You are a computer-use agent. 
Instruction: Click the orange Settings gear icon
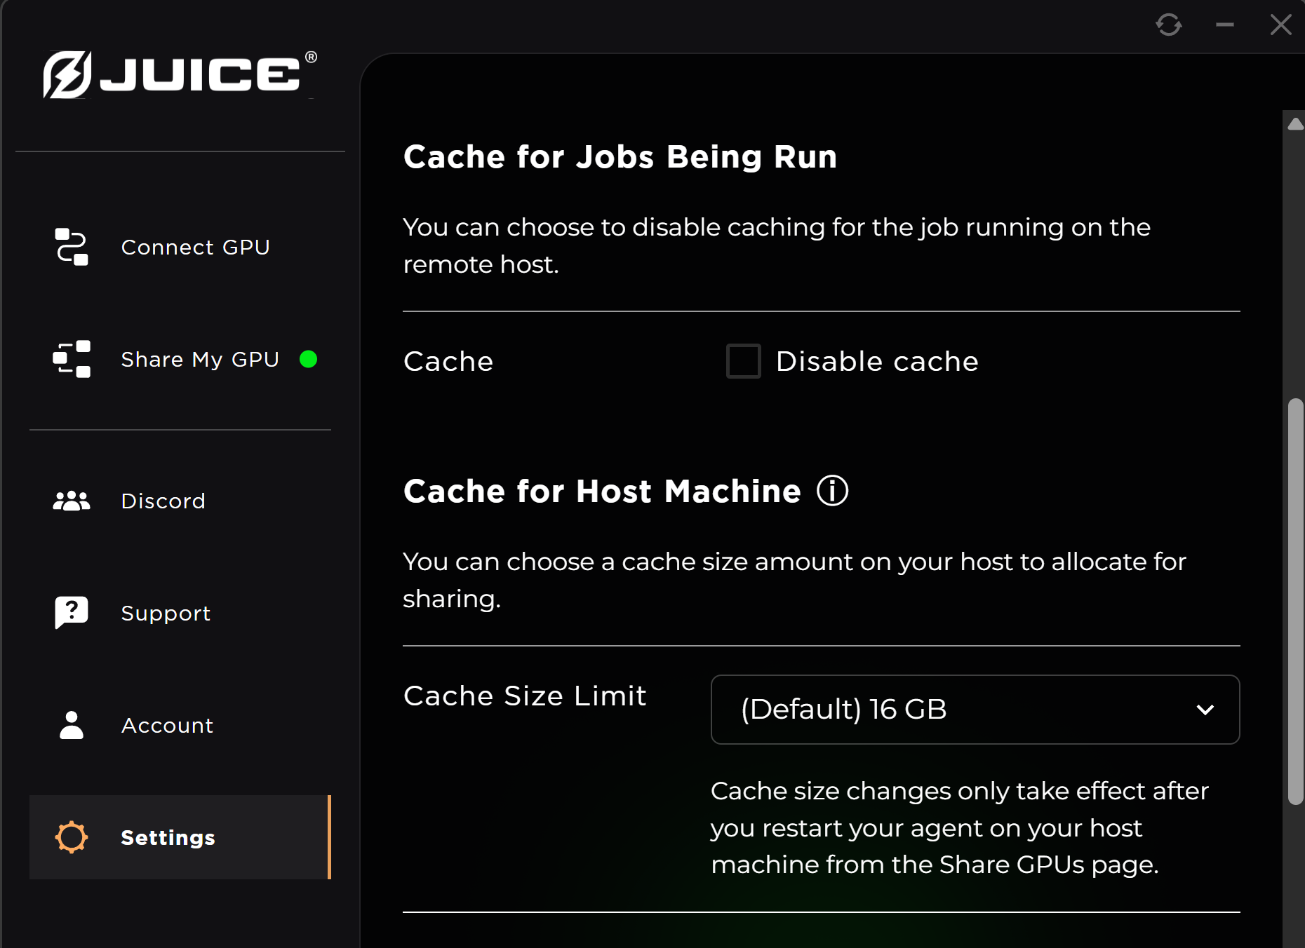(72, 837)
